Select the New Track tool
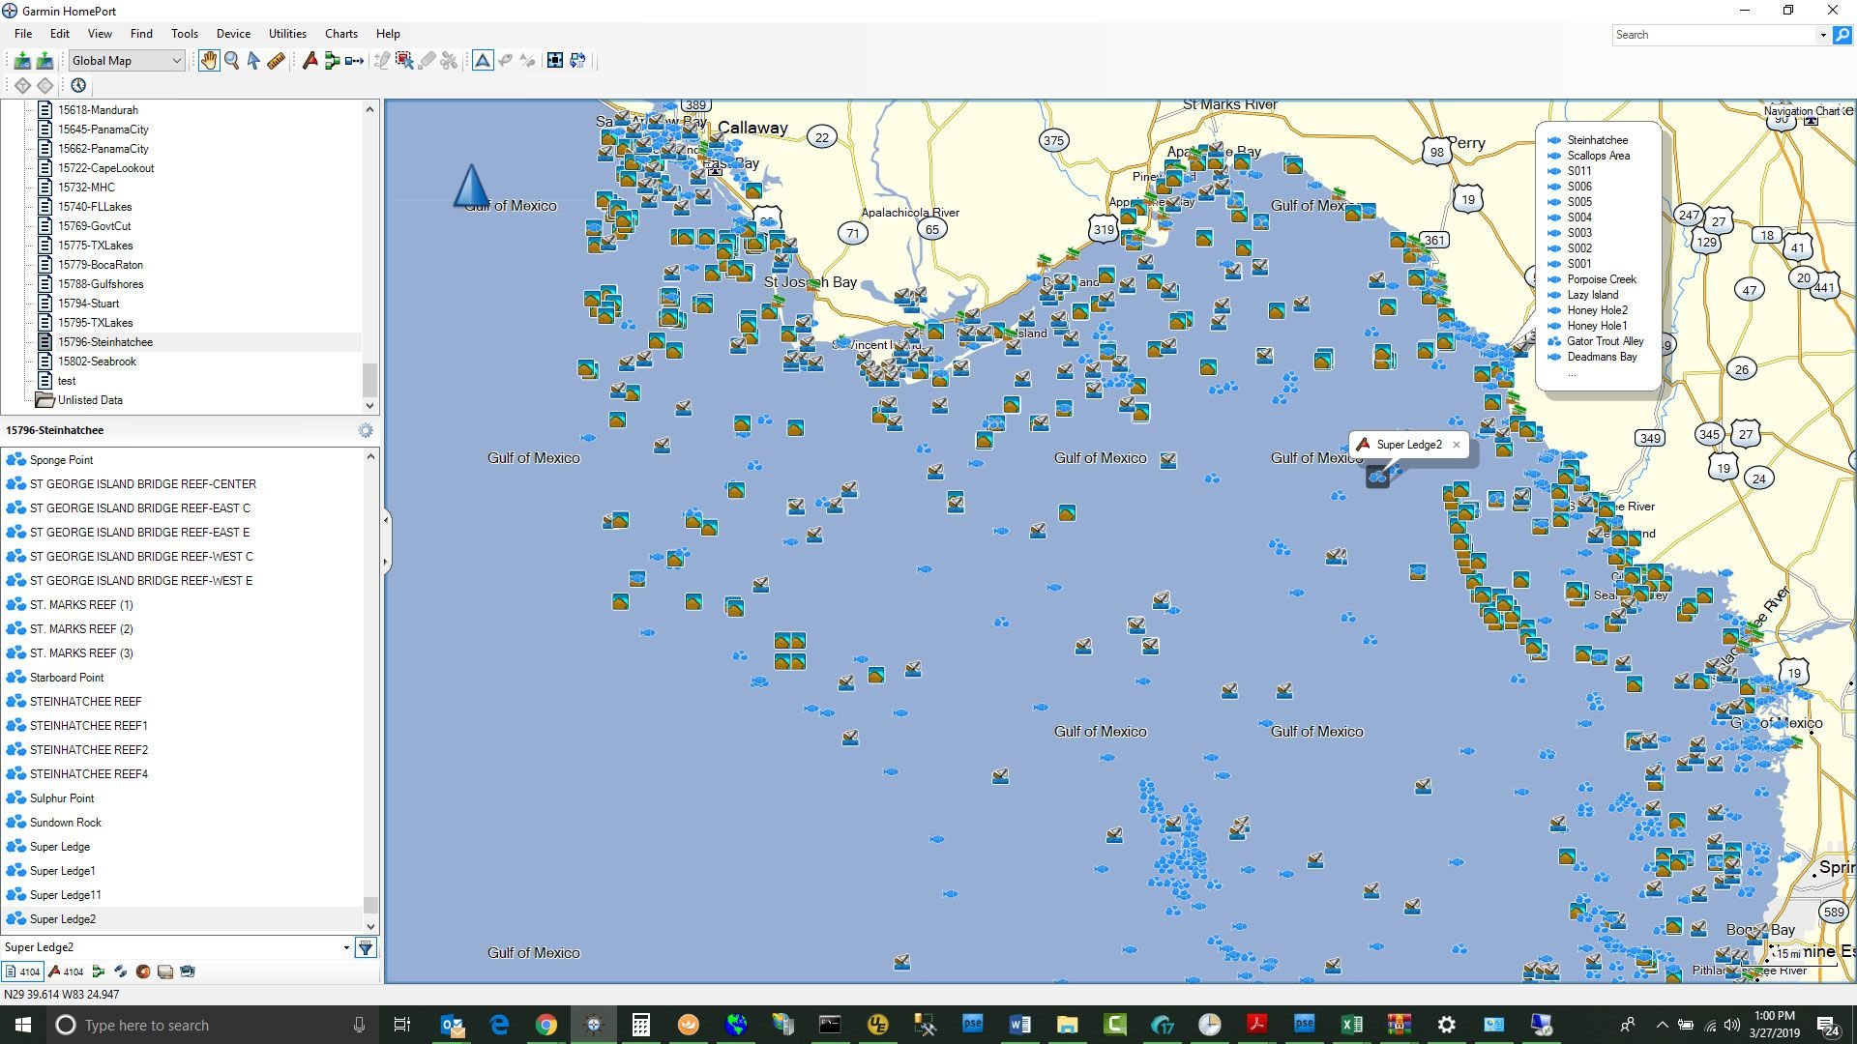 pyautogui.click(x=354, y=61)
